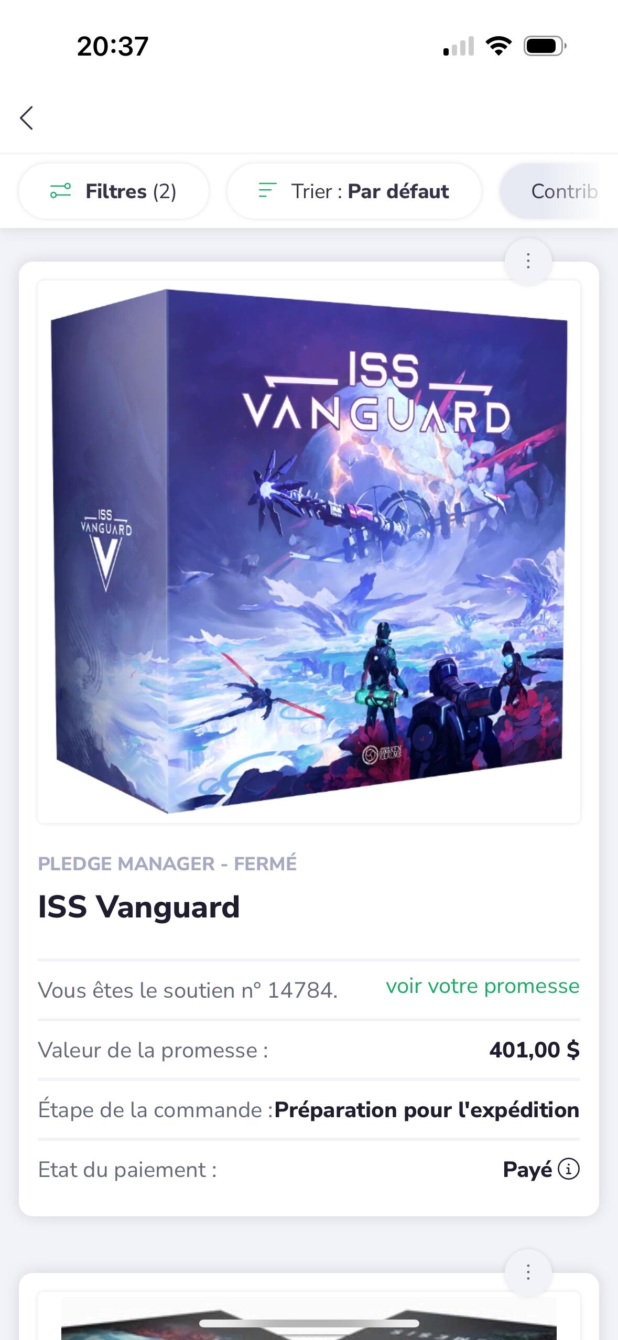Open second card's three-dot menu
The height and width of the screenshot is (1340, 618).
(x=528, y=1272)
